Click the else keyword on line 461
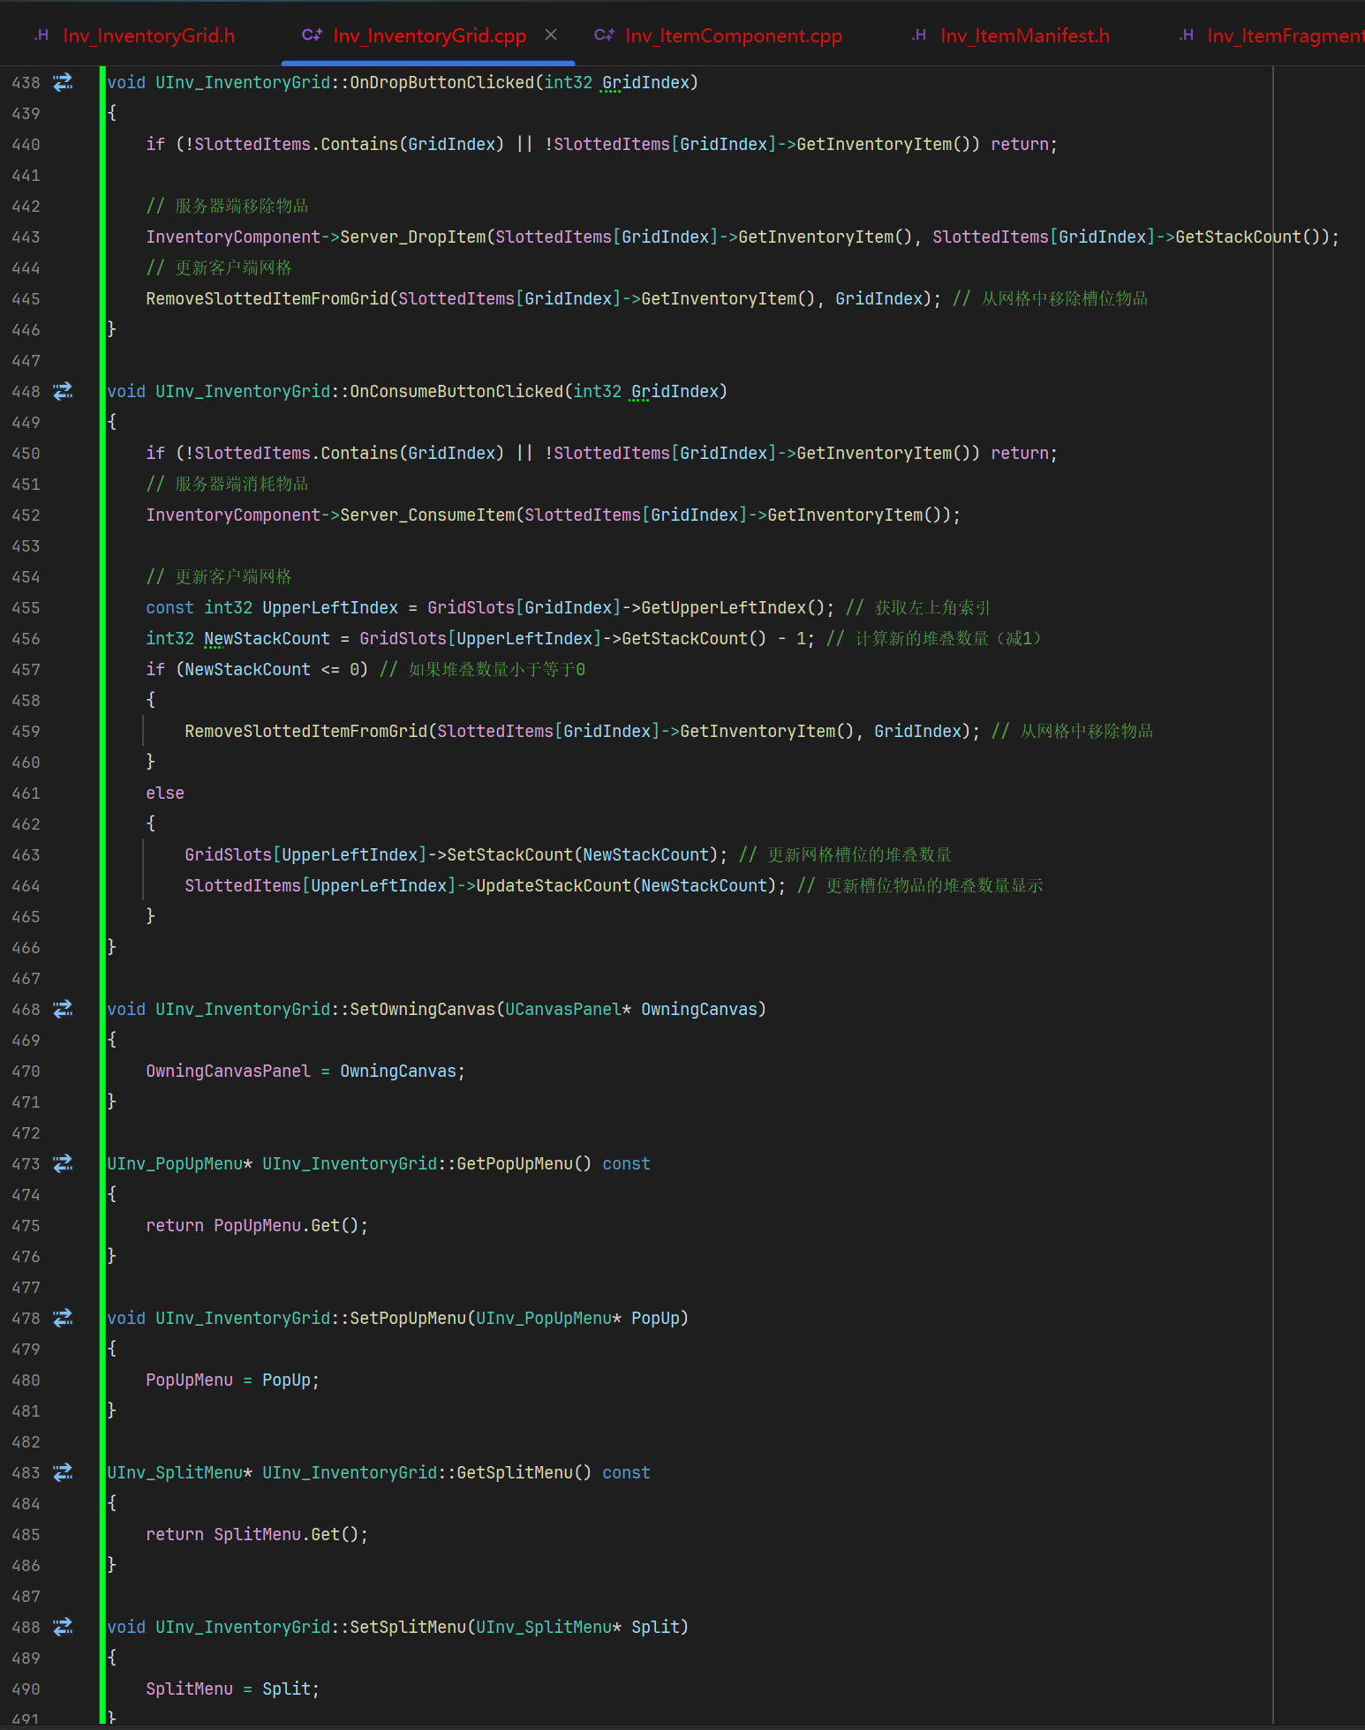 165,793
